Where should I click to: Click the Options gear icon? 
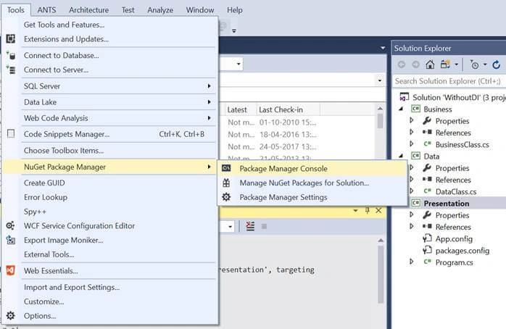click(10, 316)
